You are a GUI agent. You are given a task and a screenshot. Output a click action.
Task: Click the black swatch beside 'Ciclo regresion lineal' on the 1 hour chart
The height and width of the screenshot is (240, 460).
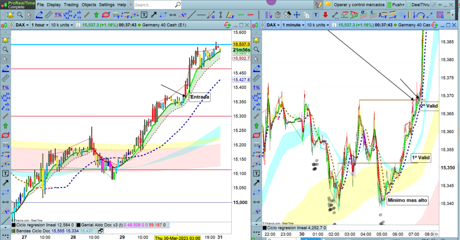click(x=14, y=224)
